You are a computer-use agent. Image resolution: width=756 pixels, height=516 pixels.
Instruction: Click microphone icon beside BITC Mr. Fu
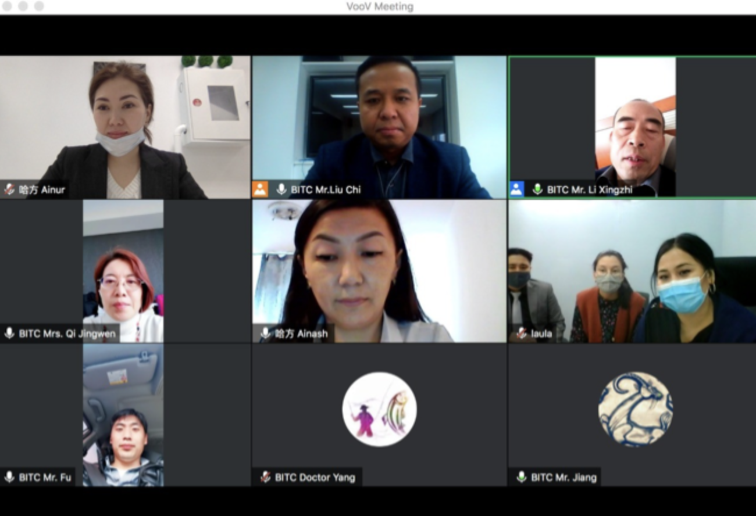(x=9, y=477)
